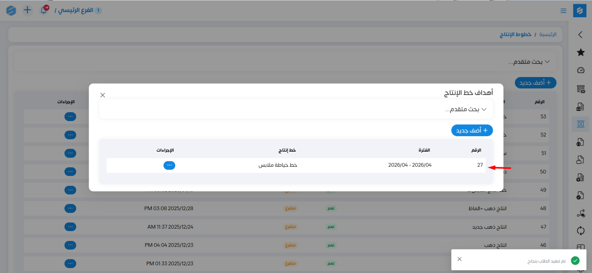Click the refresh cycle icon in sidebar
This screenshot has height=273, width=592.
580,231
